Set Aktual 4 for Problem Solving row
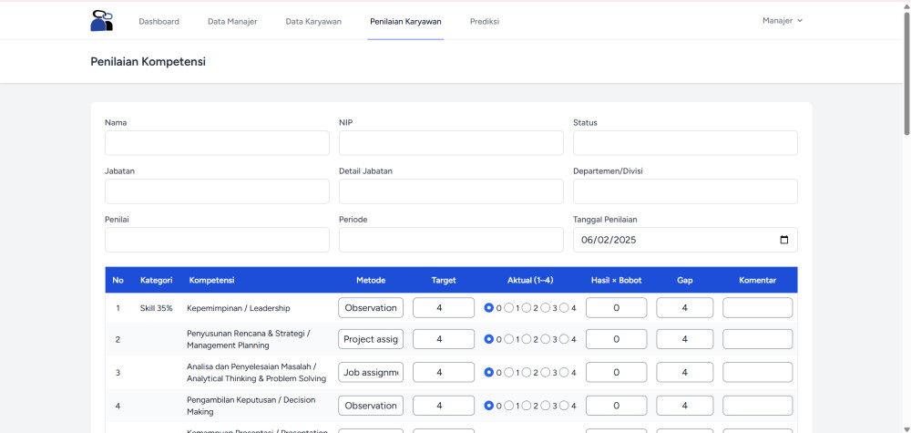Viewport: 911px width, 433px height. pos(564,373)
